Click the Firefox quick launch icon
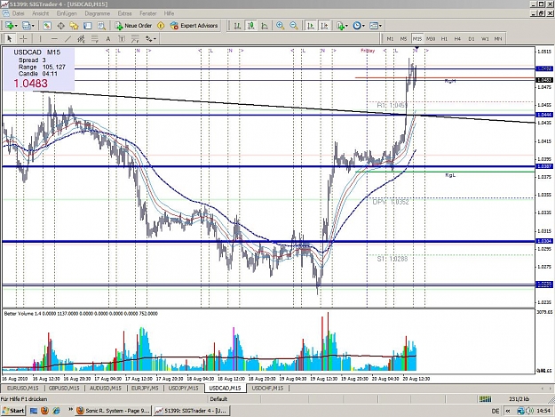 coord(44,411)
